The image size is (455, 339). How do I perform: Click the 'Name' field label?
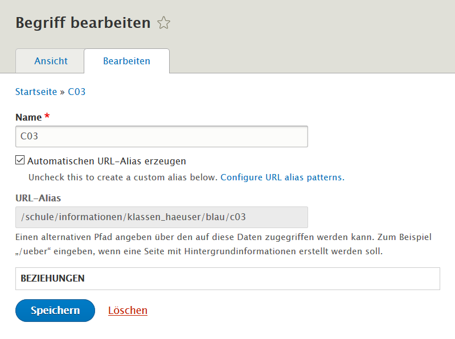[x=28, y=117]
